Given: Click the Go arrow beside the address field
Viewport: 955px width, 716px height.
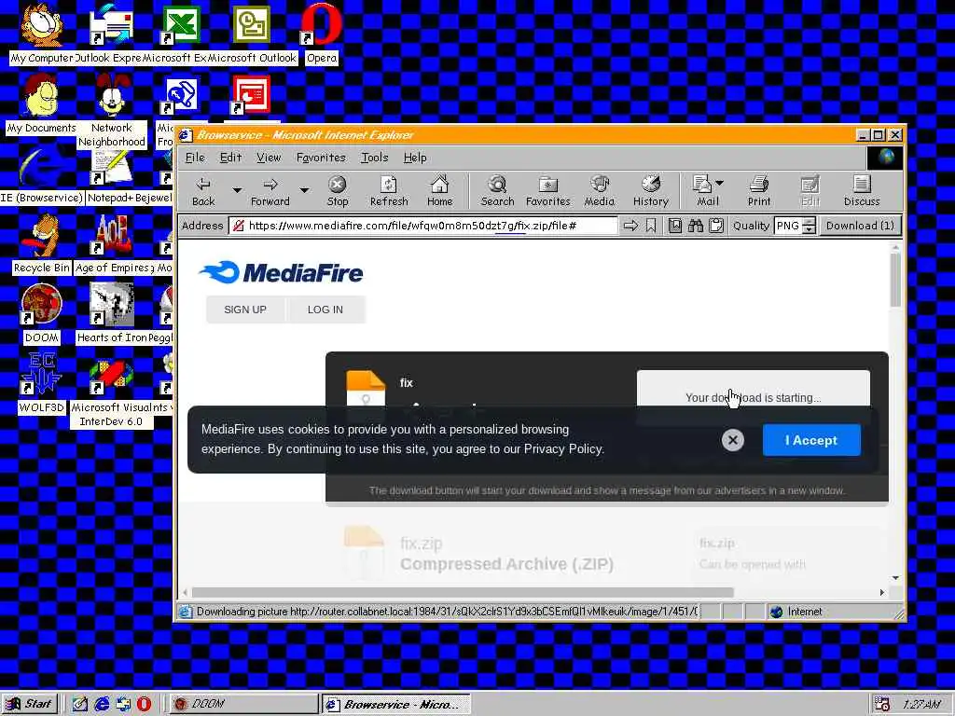Looking at the screenshot, I should coord(630,226).
